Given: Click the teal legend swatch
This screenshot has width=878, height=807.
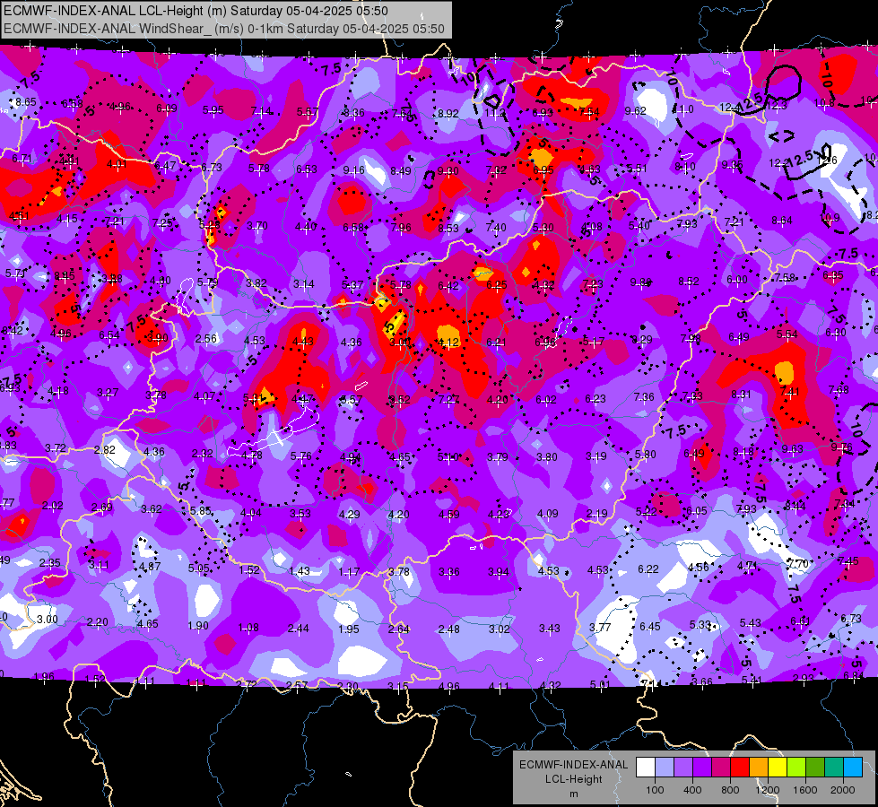Looking at the screenshot, I should [x=834, y=768].
